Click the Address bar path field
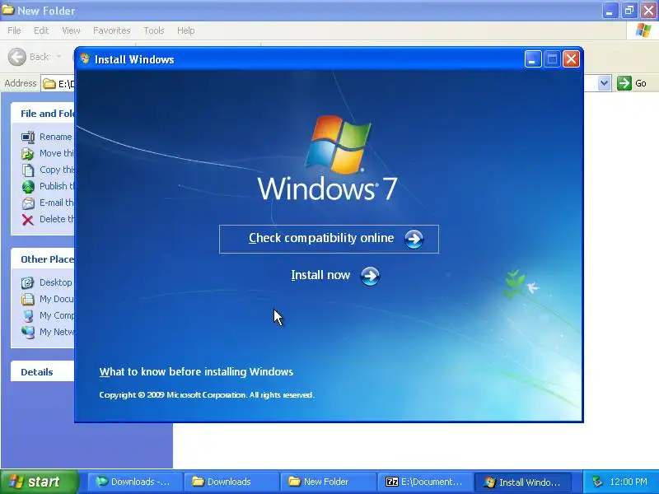Screen dimensions: 659x494 pos(58,84)
